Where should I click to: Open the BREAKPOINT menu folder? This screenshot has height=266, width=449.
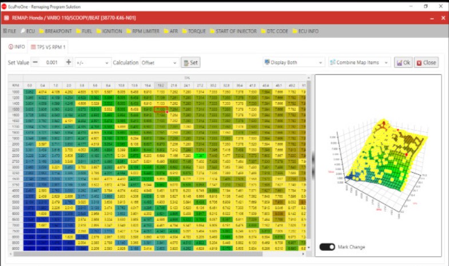[x=55, y=31]
